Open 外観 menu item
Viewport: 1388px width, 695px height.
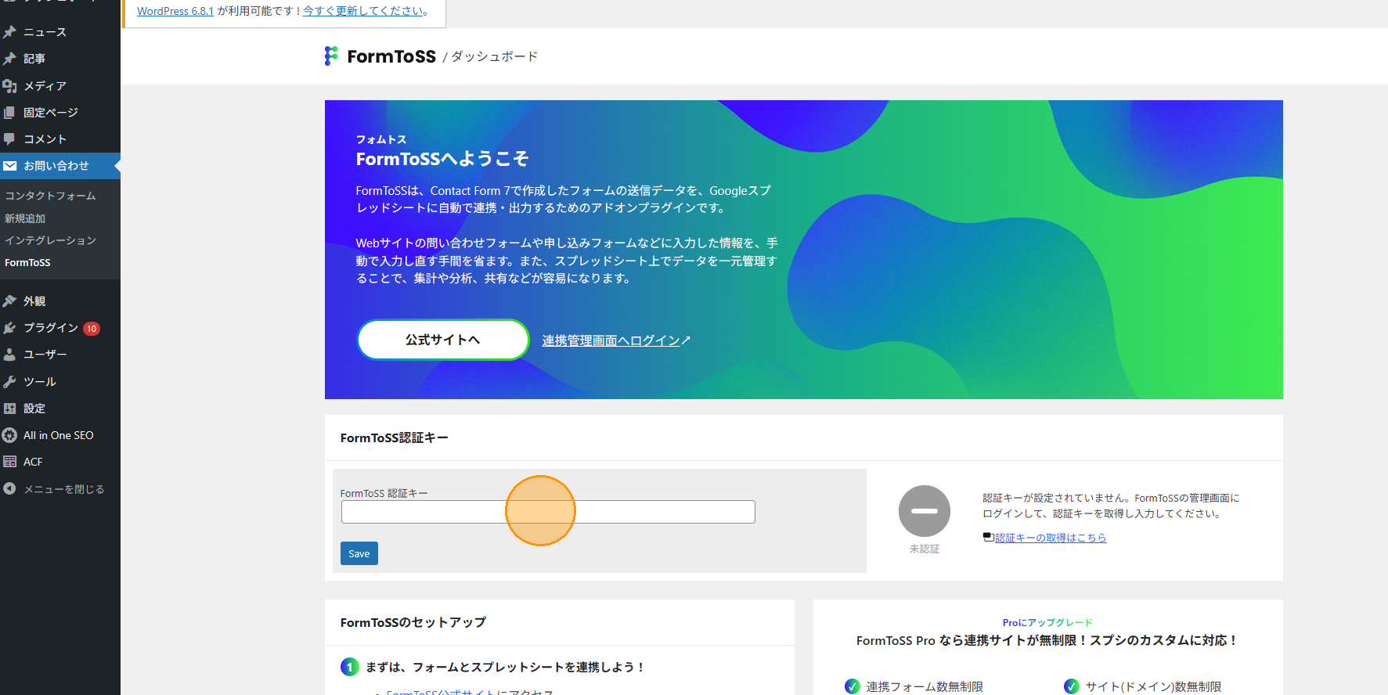60,301
